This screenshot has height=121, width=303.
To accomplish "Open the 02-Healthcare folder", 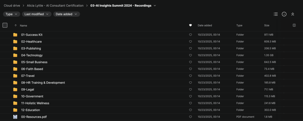I will click(x=31, y=42).
